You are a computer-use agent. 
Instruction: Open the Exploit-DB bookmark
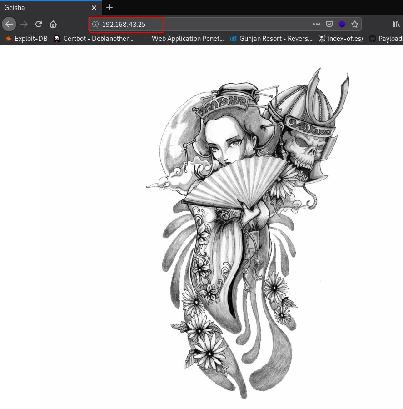pos(26,39)
